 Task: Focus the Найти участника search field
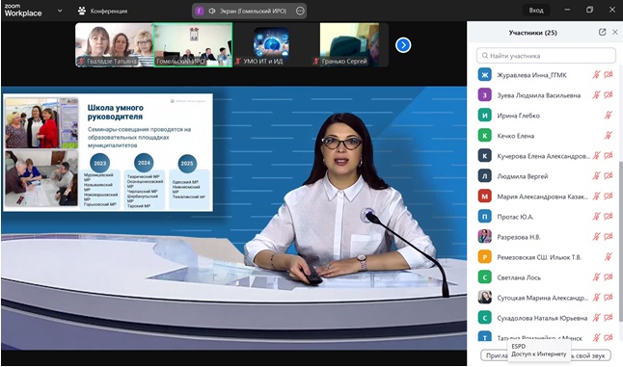point(546,56)
